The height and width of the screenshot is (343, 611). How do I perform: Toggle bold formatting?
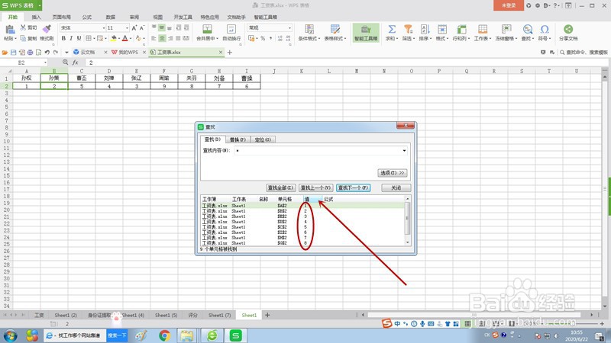pos(63,38)
